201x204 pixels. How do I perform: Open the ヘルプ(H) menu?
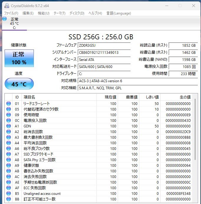pos(95,13)
